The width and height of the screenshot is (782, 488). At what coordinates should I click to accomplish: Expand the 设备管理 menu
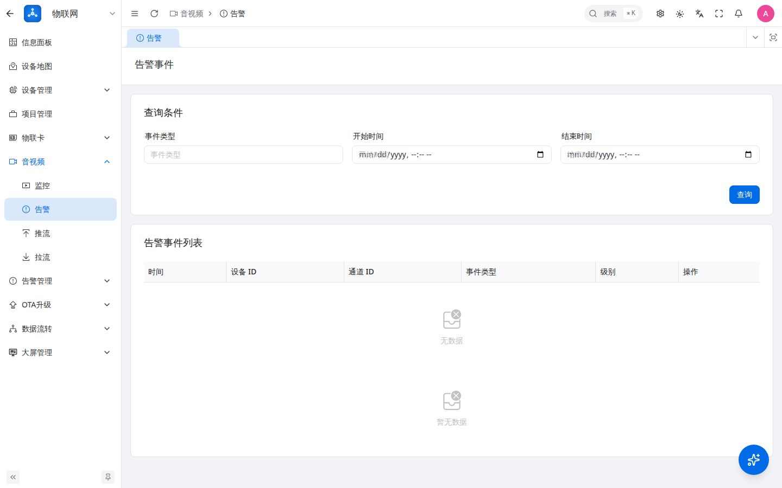click(60, 90)
